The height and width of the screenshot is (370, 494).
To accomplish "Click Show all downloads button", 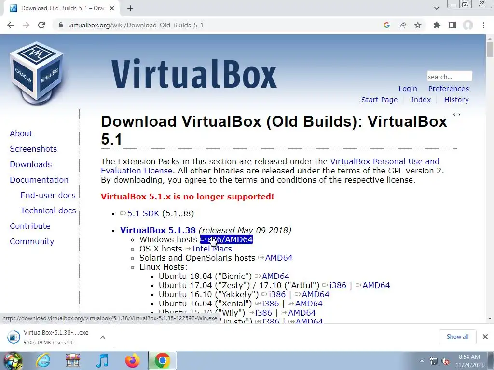I will click(x=457, y=337).
